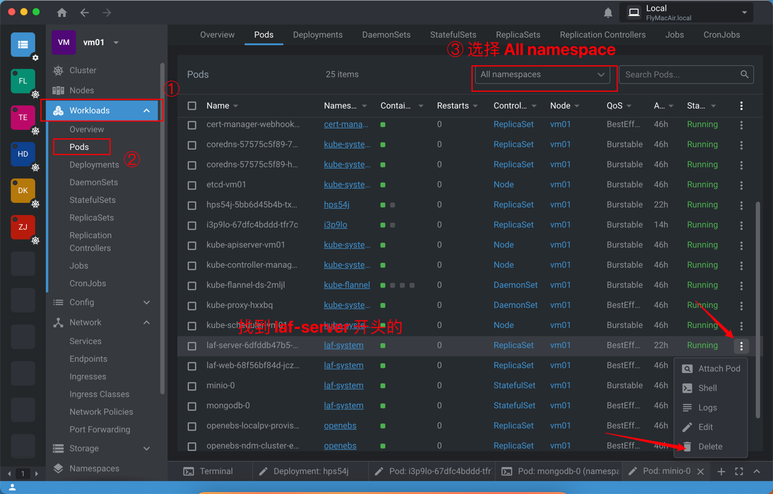Collapse the Workloads section
Viewport: 773px width, 494px height.
pos(147,111)
